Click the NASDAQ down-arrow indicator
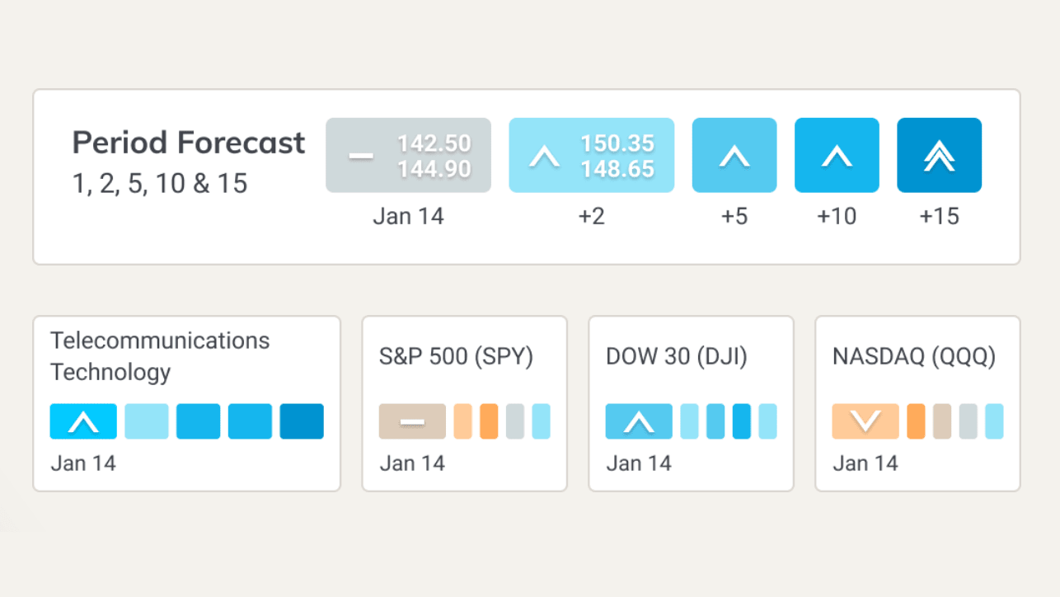1060x597 pixels. [865, 421]
